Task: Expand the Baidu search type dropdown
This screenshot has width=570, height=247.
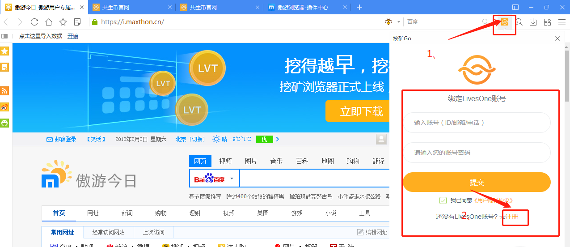Action: (232, 179)
